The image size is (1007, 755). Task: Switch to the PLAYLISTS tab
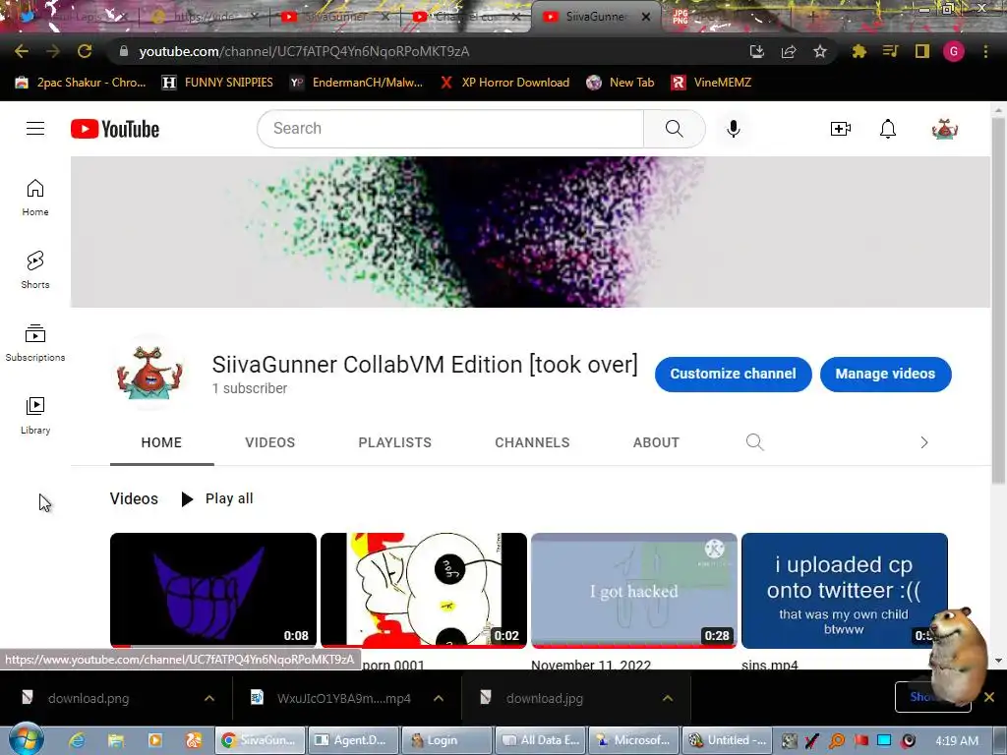(395, 442)
